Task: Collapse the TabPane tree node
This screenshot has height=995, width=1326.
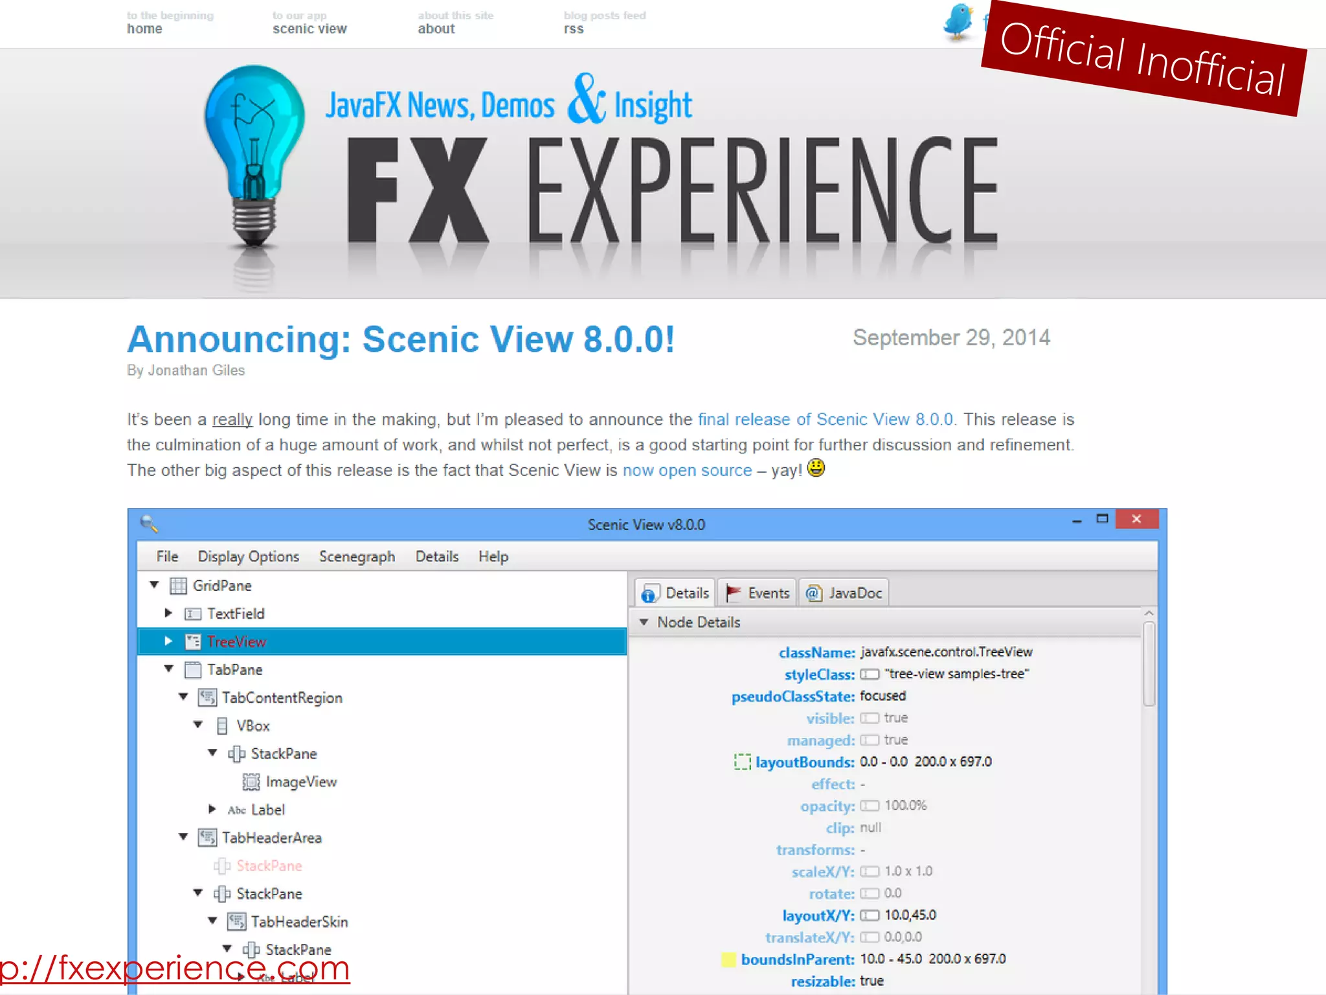Action: point(169,669)
